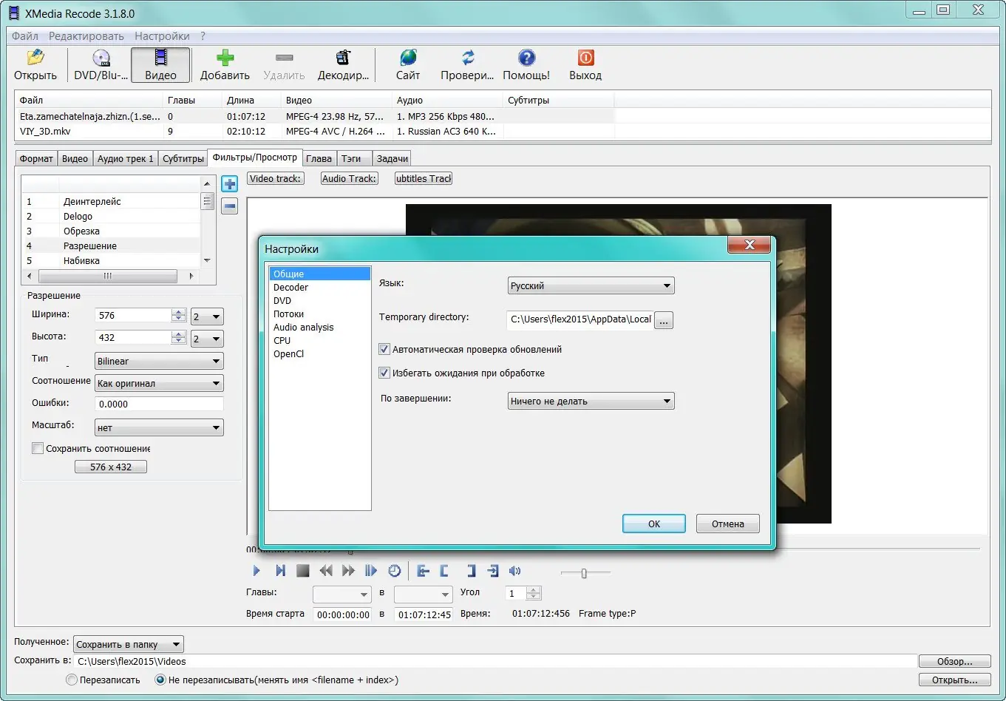Jump to the start marker
Viewport: 1006px width, 701px height.
click(423, 571)
